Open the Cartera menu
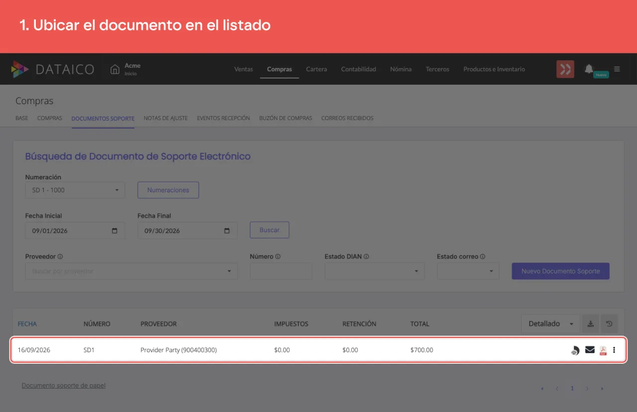 [317, 69]
